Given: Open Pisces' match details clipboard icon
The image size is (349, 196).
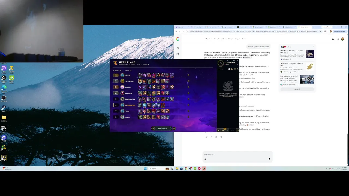Looking at the screenshot, I should [x=188, y=111].
